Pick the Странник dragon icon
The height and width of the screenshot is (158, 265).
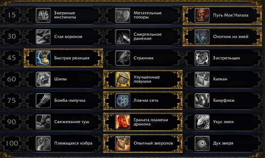[x=123, y=58]
